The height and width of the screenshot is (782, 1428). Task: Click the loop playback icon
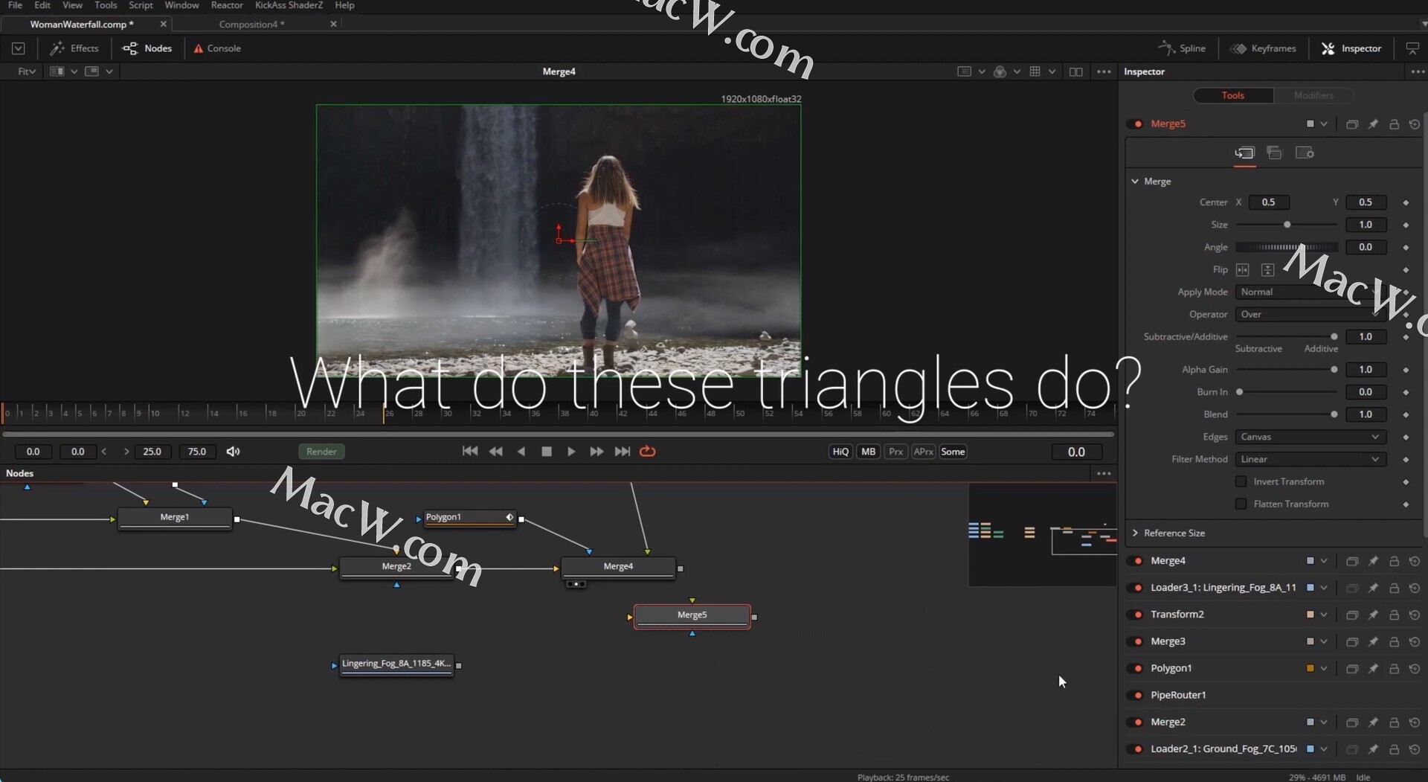(x=647, y=452)
